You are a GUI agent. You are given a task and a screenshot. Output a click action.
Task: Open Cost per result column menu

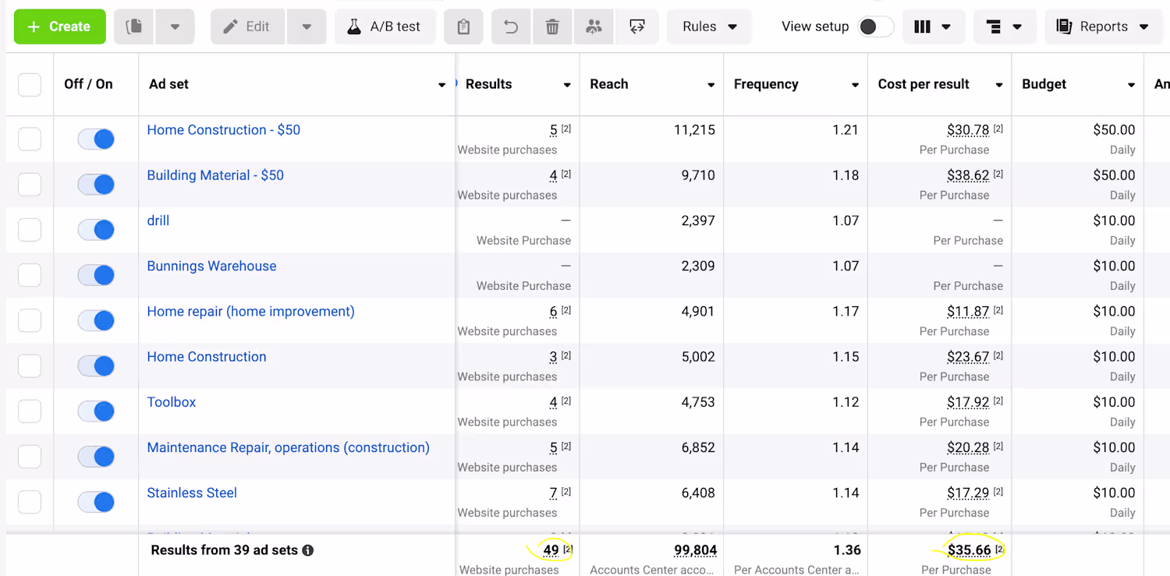(998, 85)
